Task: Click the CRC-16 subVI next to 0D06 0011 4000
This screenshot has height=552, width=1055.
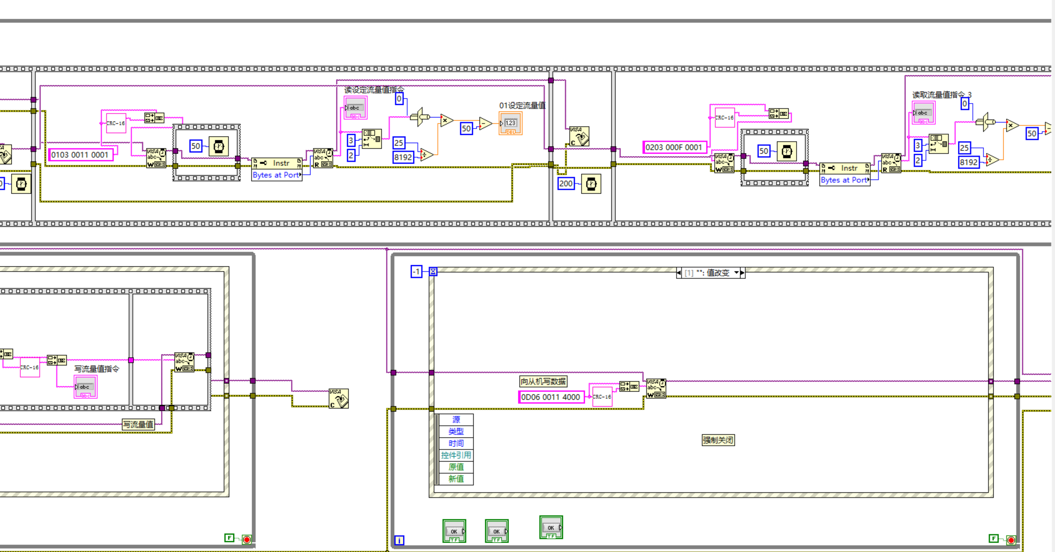Action: coord(602,397)
